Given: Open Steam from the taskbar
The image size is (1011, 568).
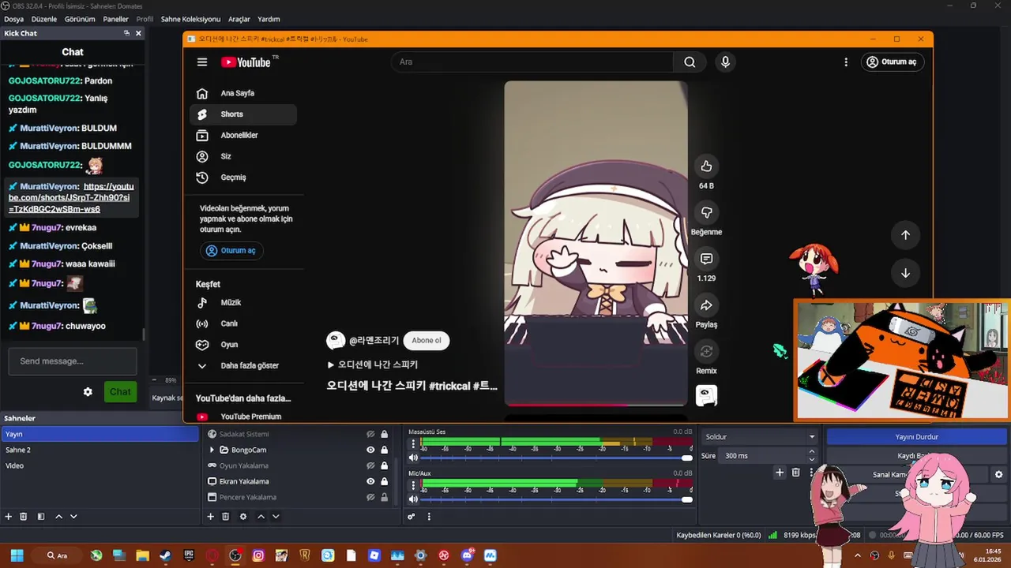Looking at the screenshot, I should click(165, 555).
